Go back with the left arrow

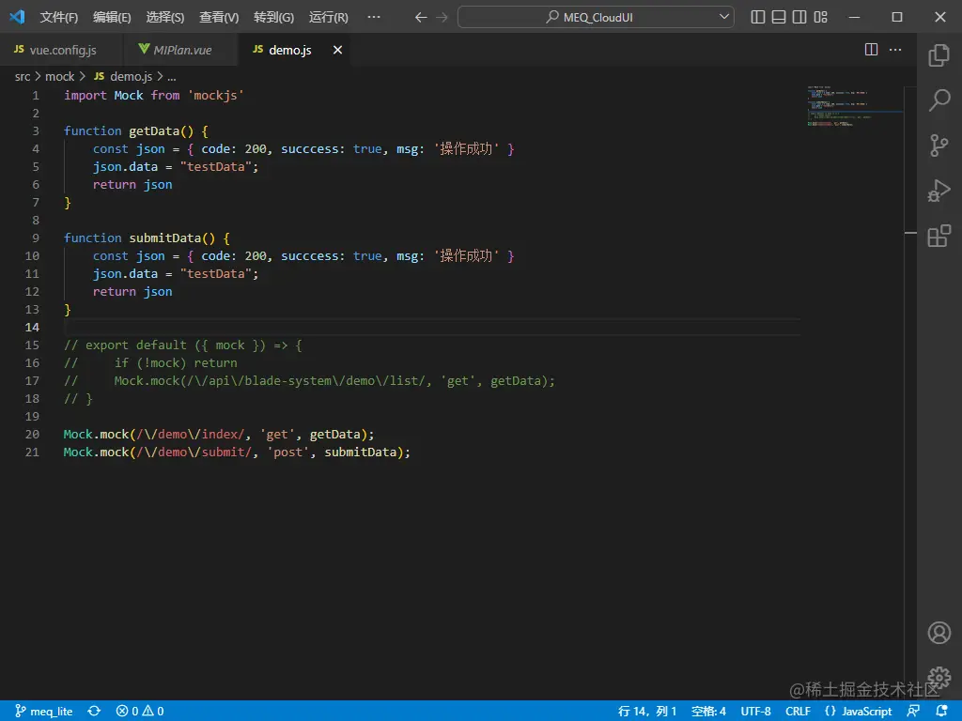click(421, 17)
